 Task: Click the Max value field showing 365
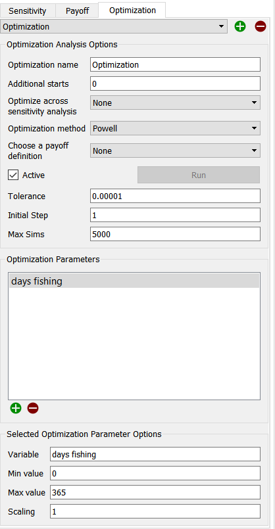pos(155,493)
